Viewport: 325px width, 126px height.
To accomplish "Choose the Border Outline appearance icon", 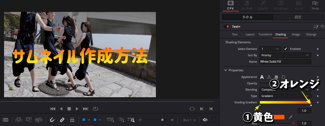I will (x=283, y=77).
